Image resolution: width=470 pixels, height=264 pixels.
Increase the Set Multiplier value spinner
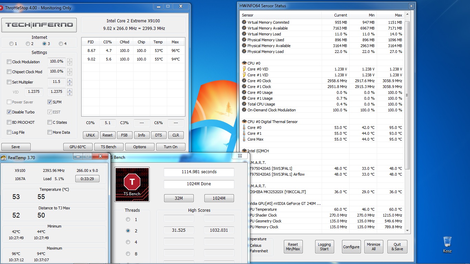tap(70, 80)
